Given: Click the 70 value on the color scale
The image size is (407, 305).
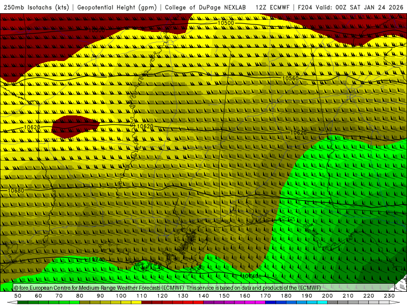Looking at the screenshot, I should 59,296.
